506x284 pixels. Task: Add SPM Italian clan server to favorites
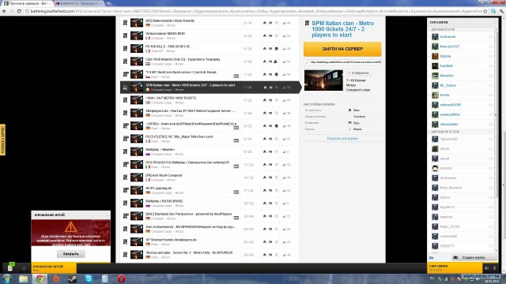pos(358,73)
